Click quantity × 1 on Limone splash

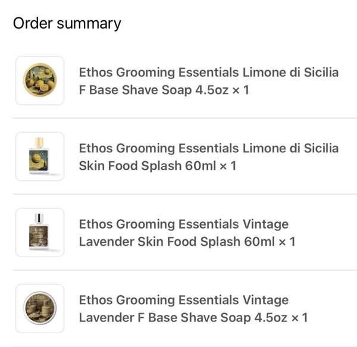(x=228, y=165)
